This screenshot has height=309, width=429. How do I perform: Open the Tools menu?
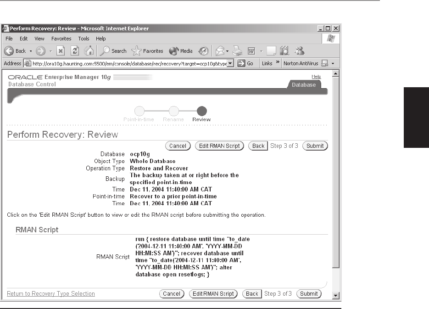pos(84,39)
